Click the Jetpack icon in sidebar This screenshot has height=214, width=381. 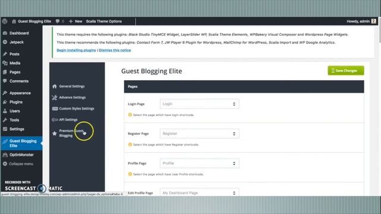(5, 42)
